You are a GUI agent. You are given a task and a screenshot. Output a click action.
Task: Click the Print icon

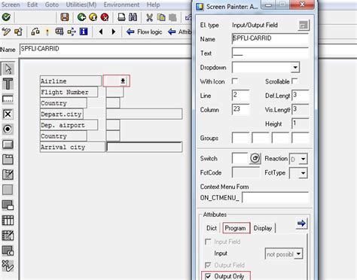tap(121, 17)
